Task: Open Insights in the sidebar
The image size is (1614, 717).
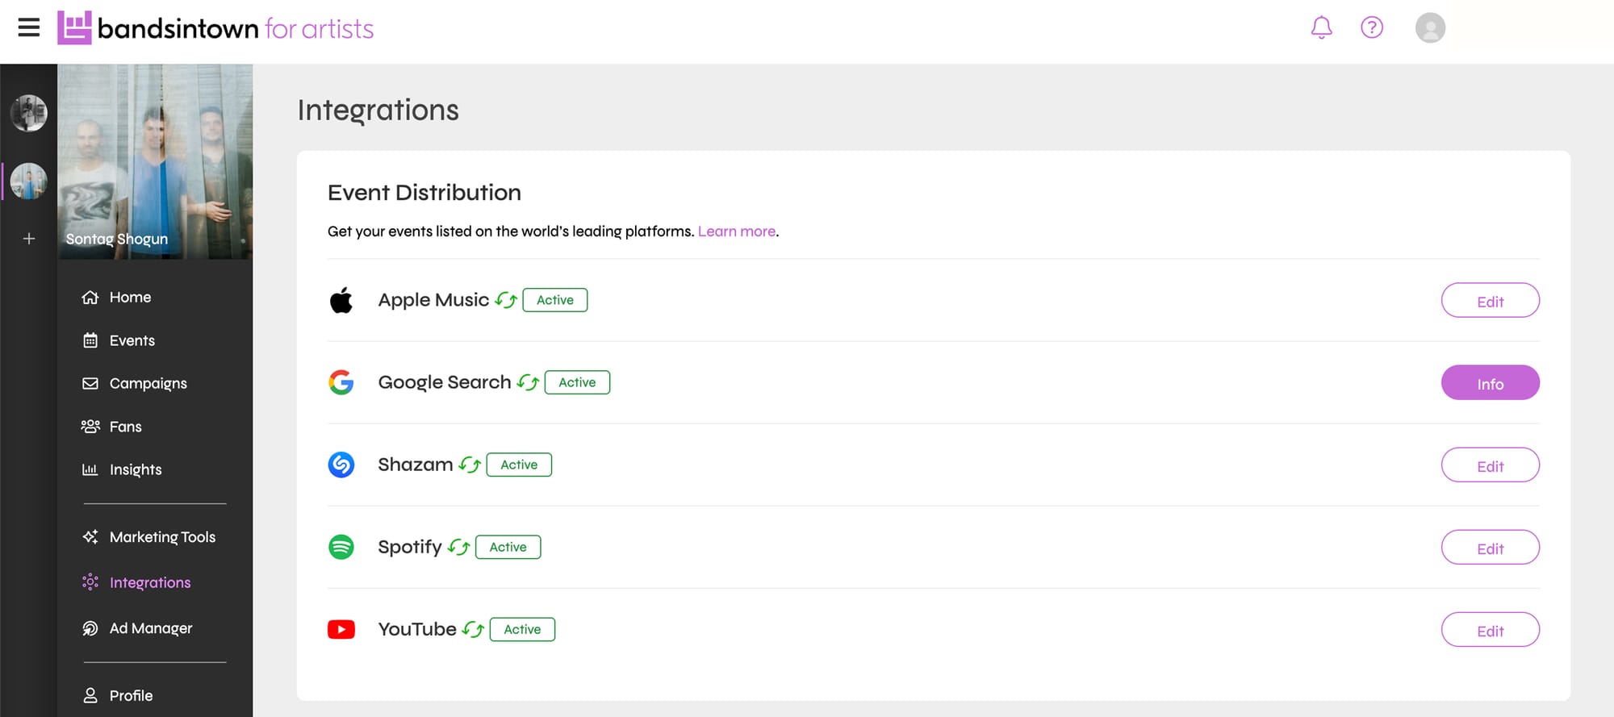Action: [135, 469]
